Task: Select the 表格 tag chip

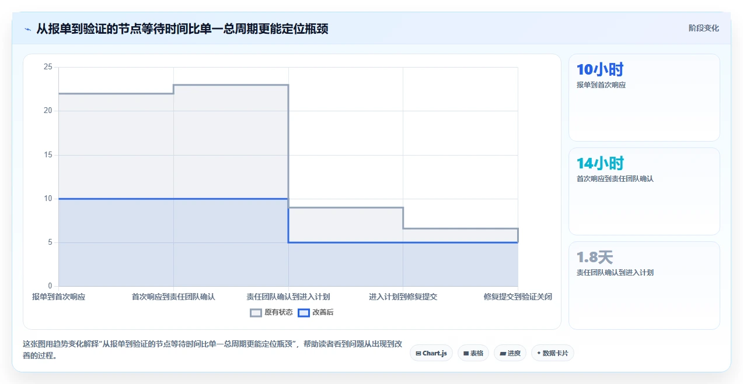Action: [473, 353]
